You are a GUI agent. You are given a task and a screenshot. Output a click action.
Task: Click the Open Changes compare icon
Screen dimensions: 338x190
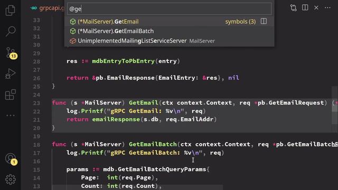click(293, 8)
